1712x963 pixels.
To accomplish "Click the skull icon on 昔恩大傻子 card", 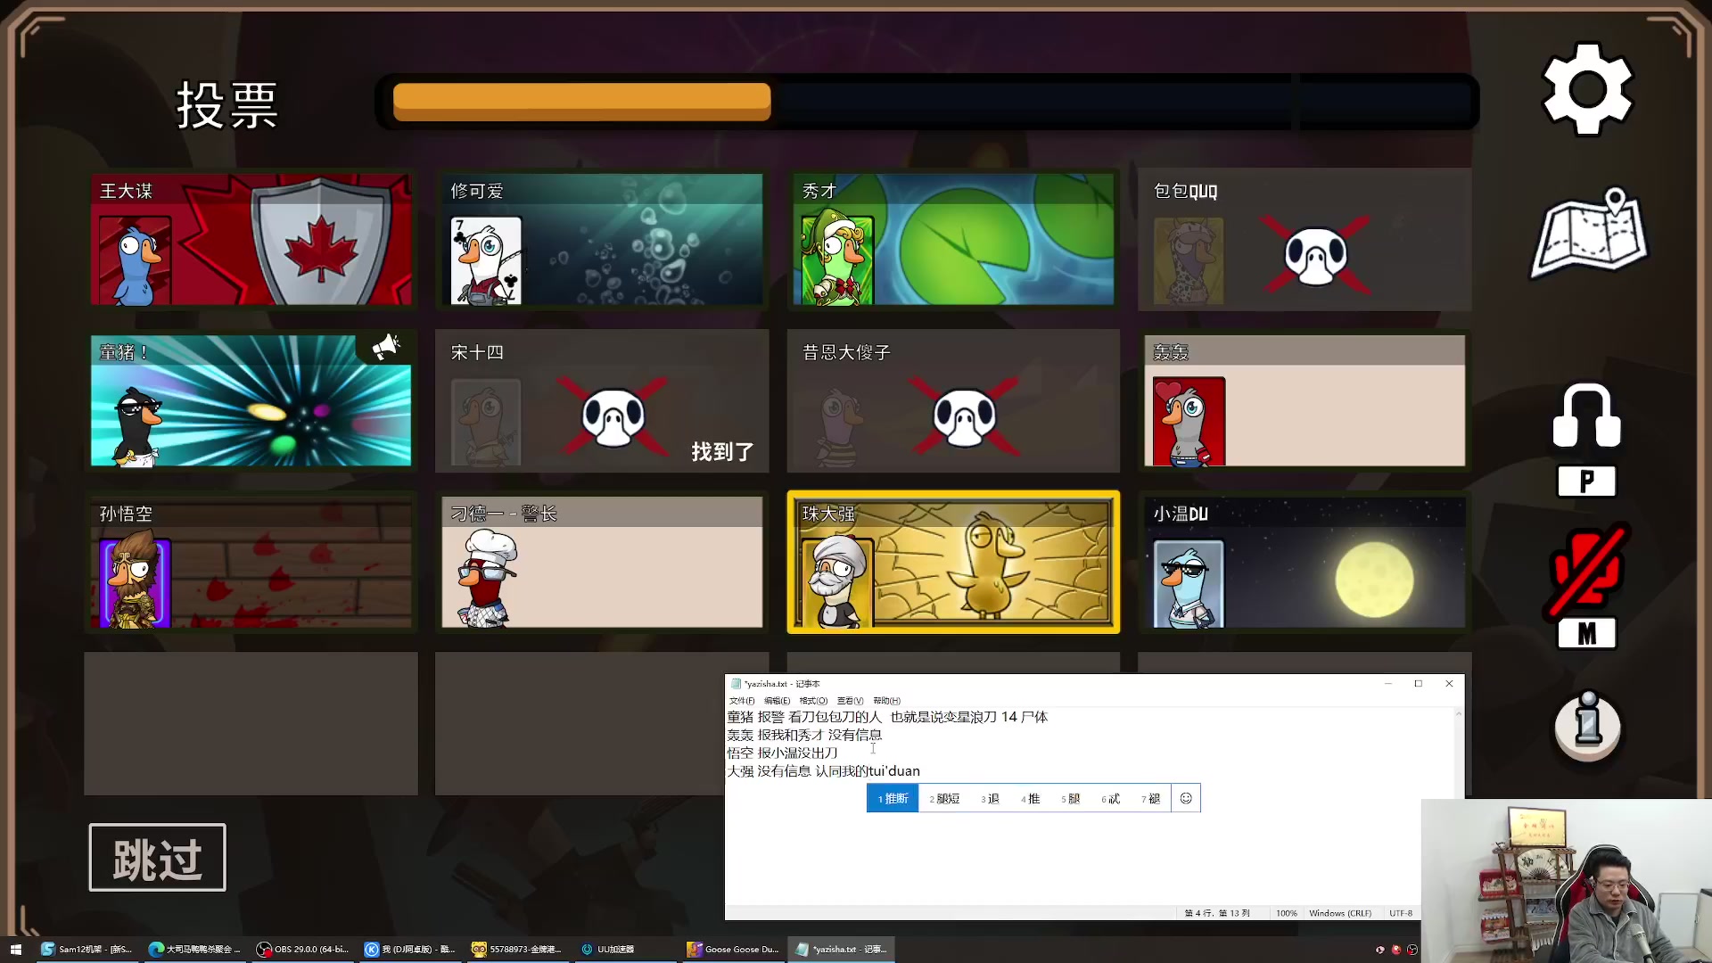I will click(x=965, y=416).
